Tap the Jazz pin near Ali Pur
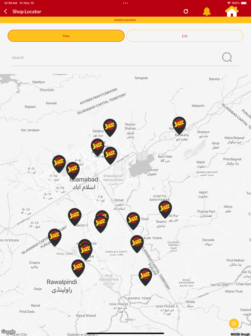The height and width of the screenshot is (336, 251). click(x=165, y=209)
